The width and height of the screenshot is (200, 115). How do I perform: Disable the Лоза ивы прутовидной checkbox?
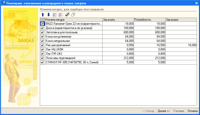coord(42,58)
